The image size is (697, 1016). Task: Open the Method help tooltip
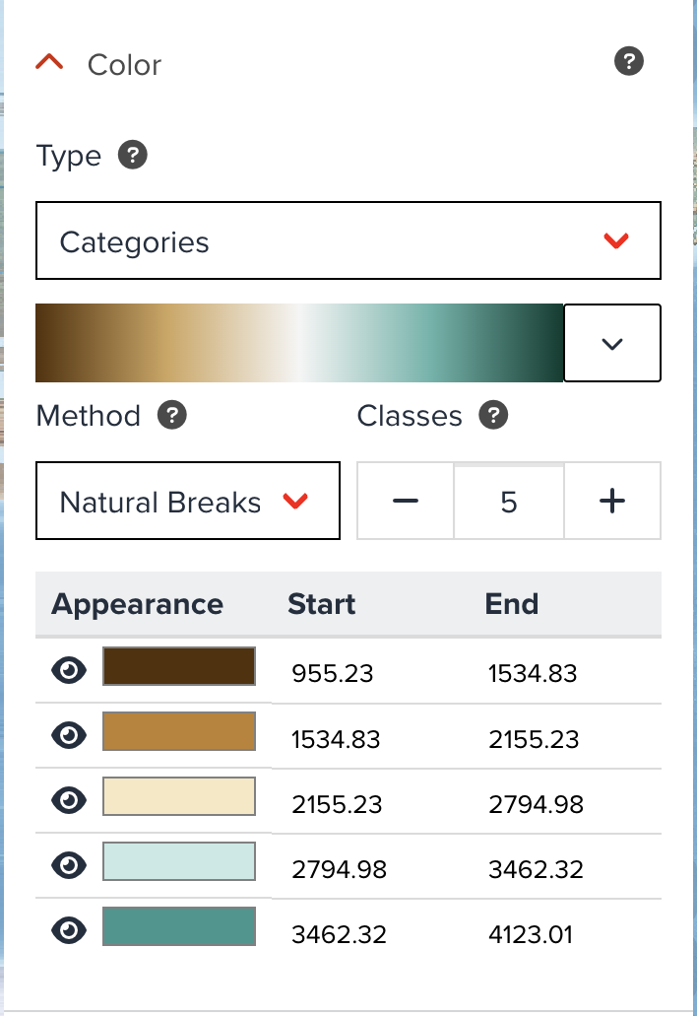click(172, 416)
